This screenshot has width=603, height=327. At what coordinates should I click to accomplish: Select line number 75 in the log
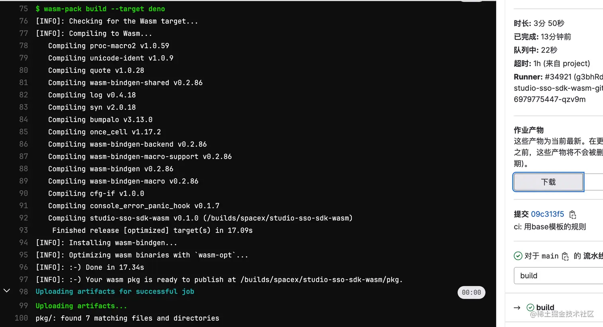[x=23, y=8]
